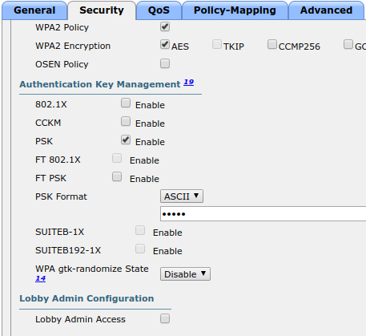The width and height of the screenshot is (366, 336).
Task: Click the OSEN Policy label
Action: coord(62,64)
